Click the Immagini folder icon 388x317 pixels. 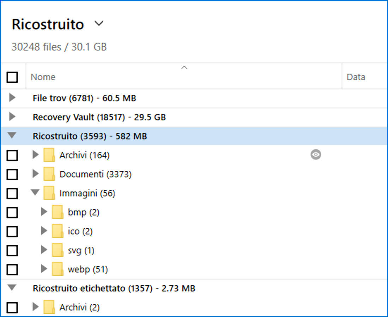click(49, 193)
